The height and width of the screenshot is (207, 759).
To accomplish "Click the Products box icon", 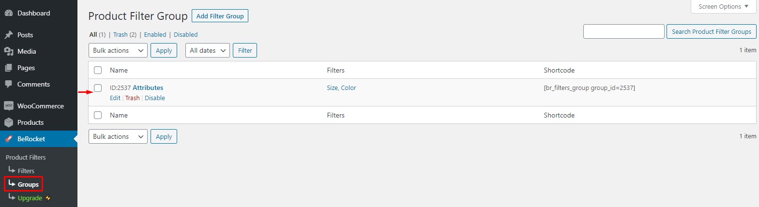I will 8,122.
